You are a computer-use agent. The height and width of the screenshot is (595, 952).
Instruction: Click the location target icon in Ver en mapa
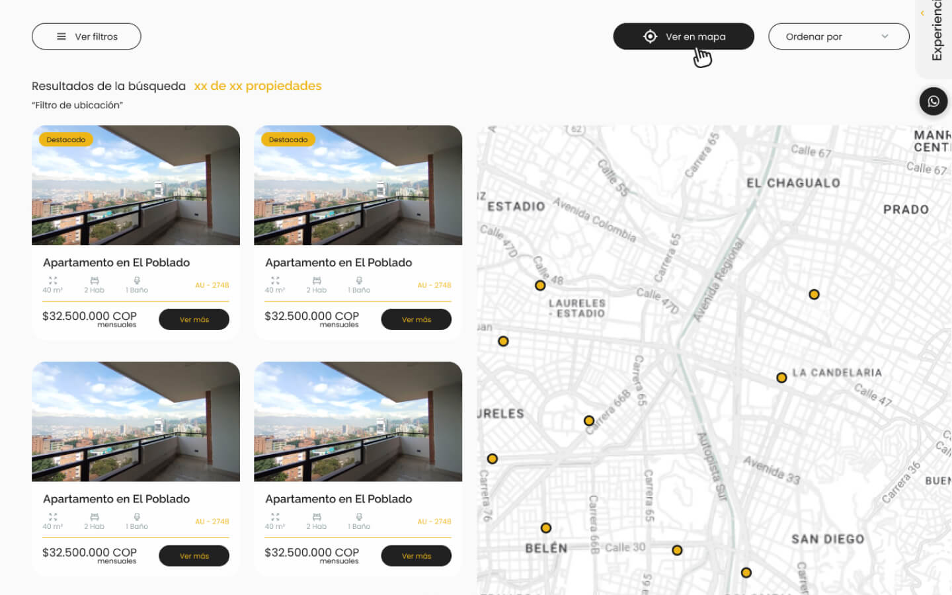point(650,36)
